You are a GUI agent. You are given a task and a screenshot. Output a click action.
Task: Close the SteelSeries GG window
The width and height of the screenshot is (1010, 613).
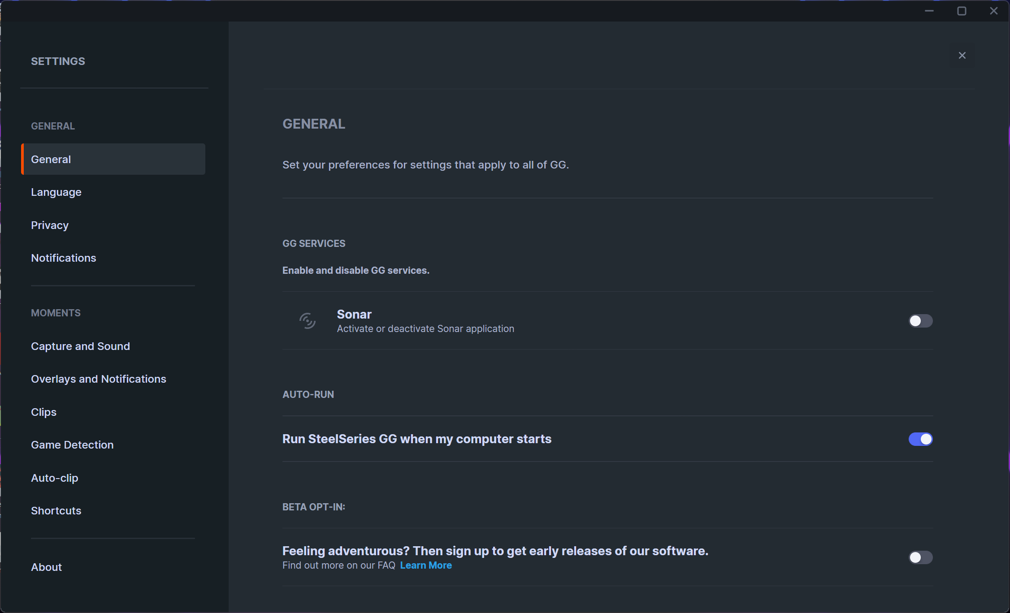(x=994, y=11)
